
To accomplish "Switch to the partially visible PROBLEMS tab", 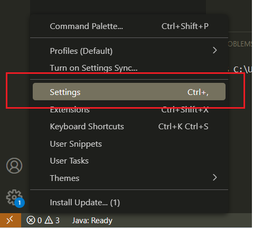I will point(240,44).
